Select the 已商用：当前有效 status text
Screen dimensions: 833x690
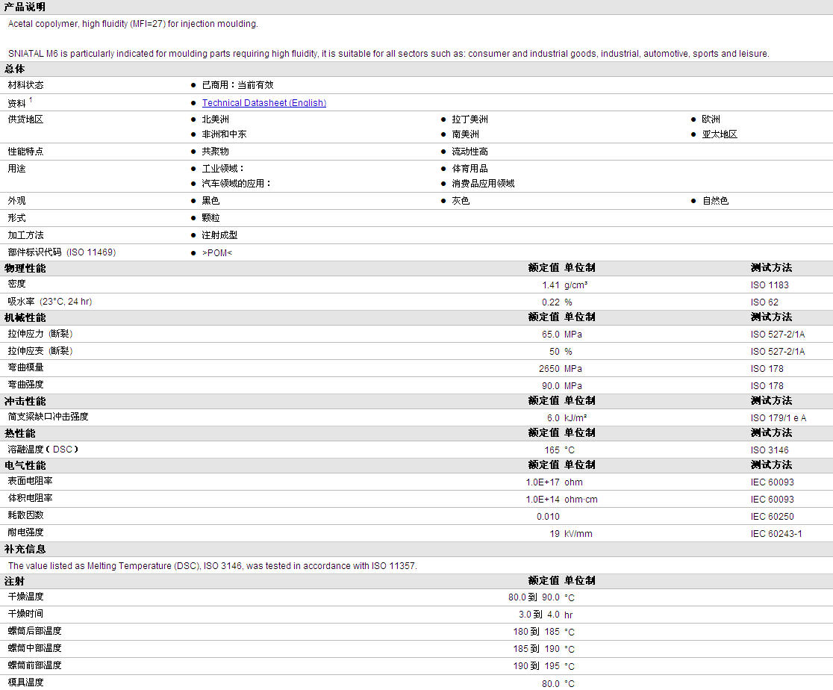[x=237, y=85]
